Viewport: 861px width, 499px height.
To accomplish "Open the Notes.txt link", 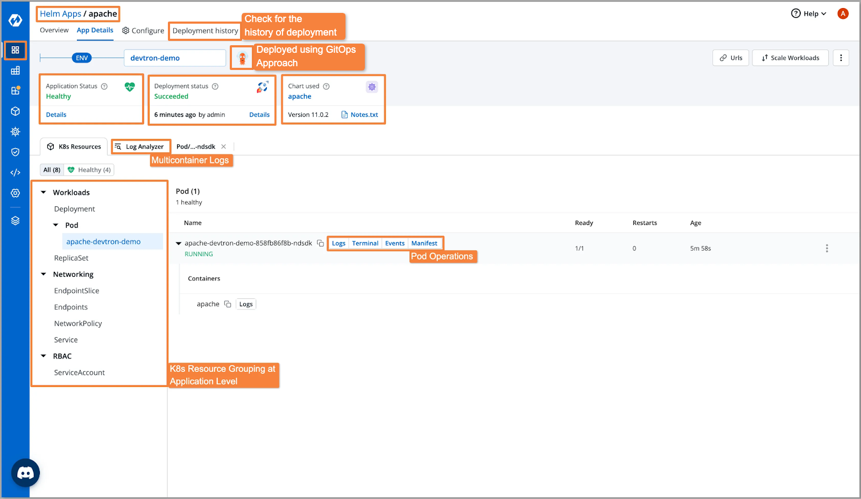I will 360,115.
